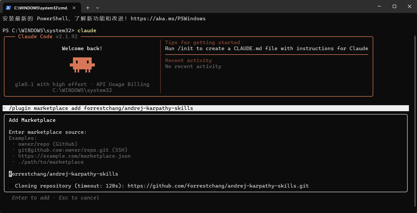The image size is (417, 213).
Task: Select the C:\WINDOWS\system32\cmd tab
Action: [42, 8]
